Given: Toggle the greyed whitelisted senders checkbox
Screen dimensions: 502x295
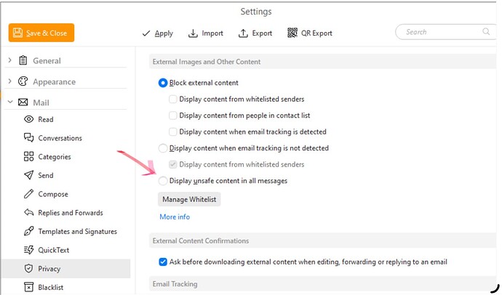Looking at the screenshot, I should [172, 164].
